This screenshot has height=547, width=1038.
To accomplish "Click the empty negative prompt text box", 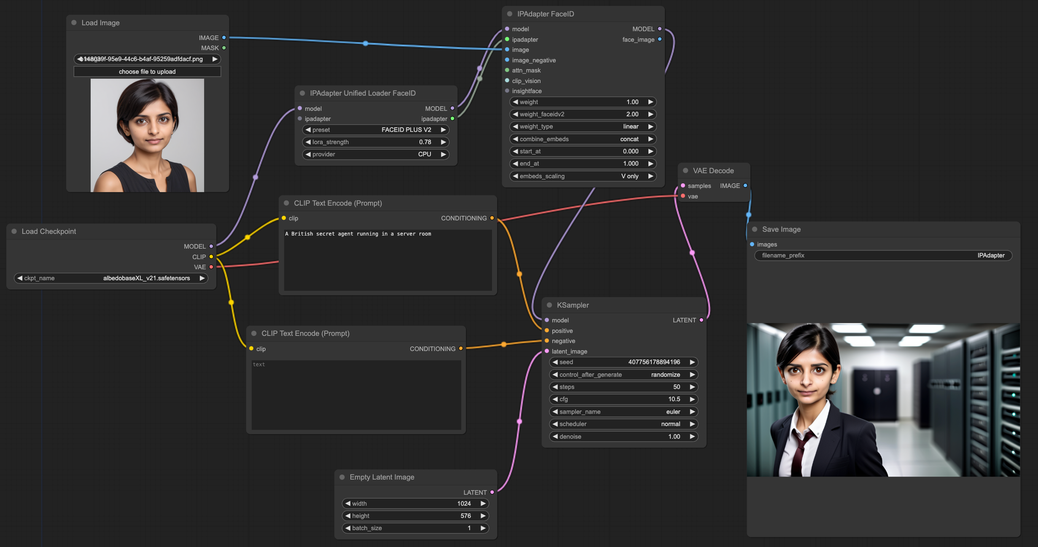I will pyautogui.click(x=356, y=395).
